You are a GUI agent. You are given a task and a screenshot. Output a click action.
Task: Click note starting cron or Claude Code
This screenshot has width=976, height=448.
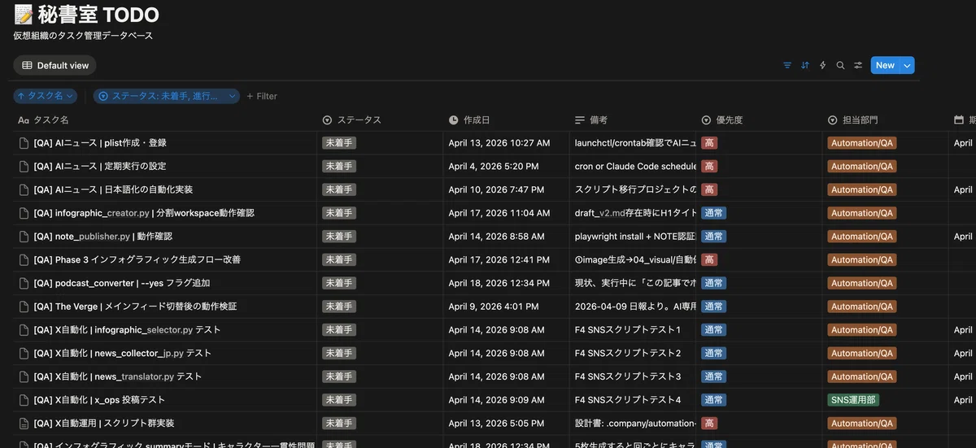coord(635,166)
